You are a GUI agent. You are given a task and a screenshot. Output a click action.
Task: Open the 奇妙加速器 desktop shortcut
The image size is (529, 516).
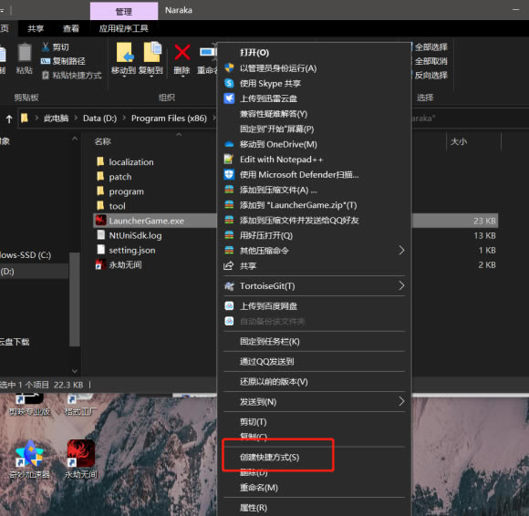(x=29, y=459)
